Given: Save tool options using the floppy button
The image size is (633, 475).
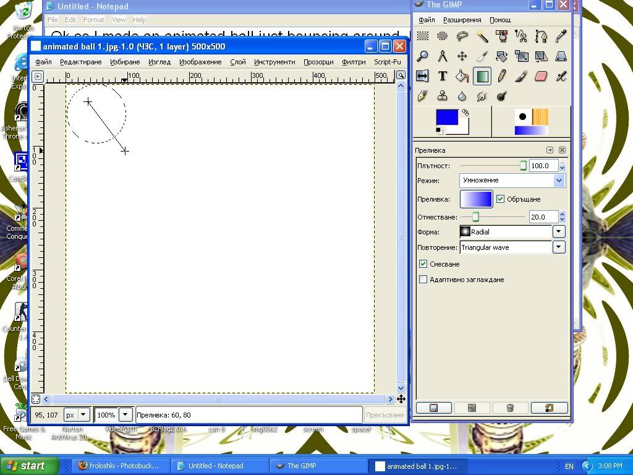Looking at the screenshot, I should tap(433, 408).
